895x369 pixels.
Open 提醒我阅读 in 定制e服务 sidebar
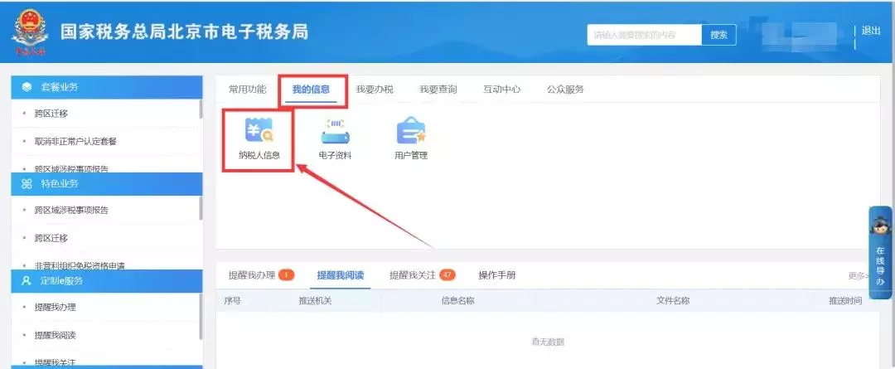click(55, 335)
